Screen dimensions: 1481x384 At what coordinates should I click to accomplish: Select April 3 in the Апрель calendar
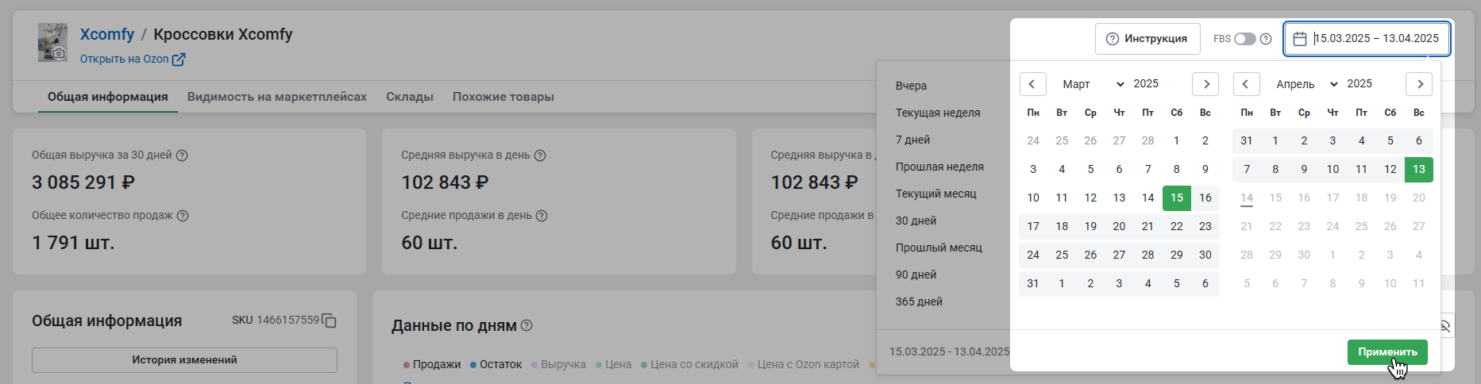point(1333,141)
